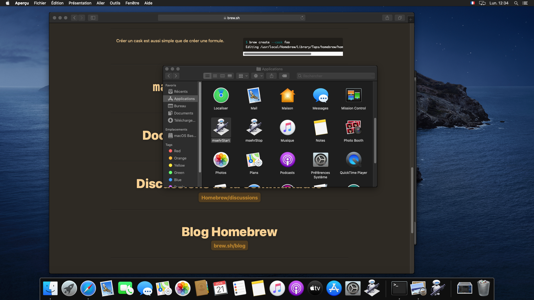534x300 pixels.
Task: Open the Finder action gear menu
Action: coord(258,76)
